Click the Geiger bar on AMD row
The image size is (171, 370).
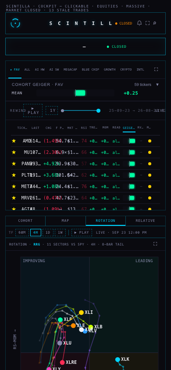pos(129,141)
